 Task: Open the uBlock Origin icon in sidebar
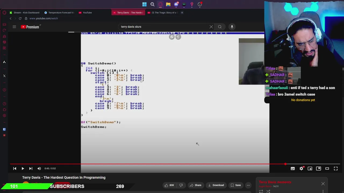coord(4,135)
